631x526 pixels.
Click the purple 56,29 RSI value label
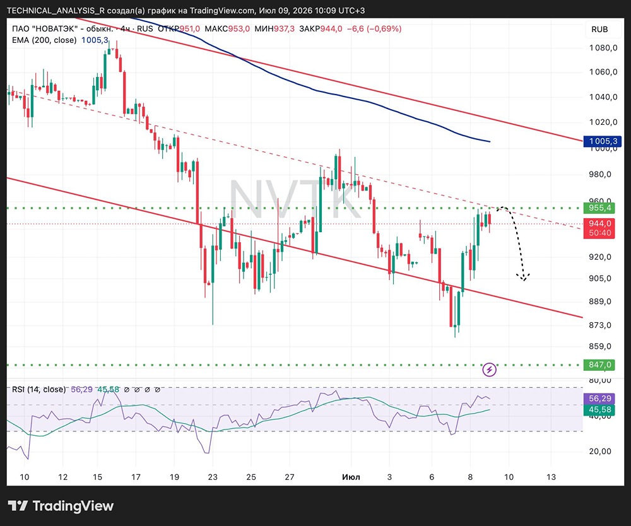click(x=599, y=399)
